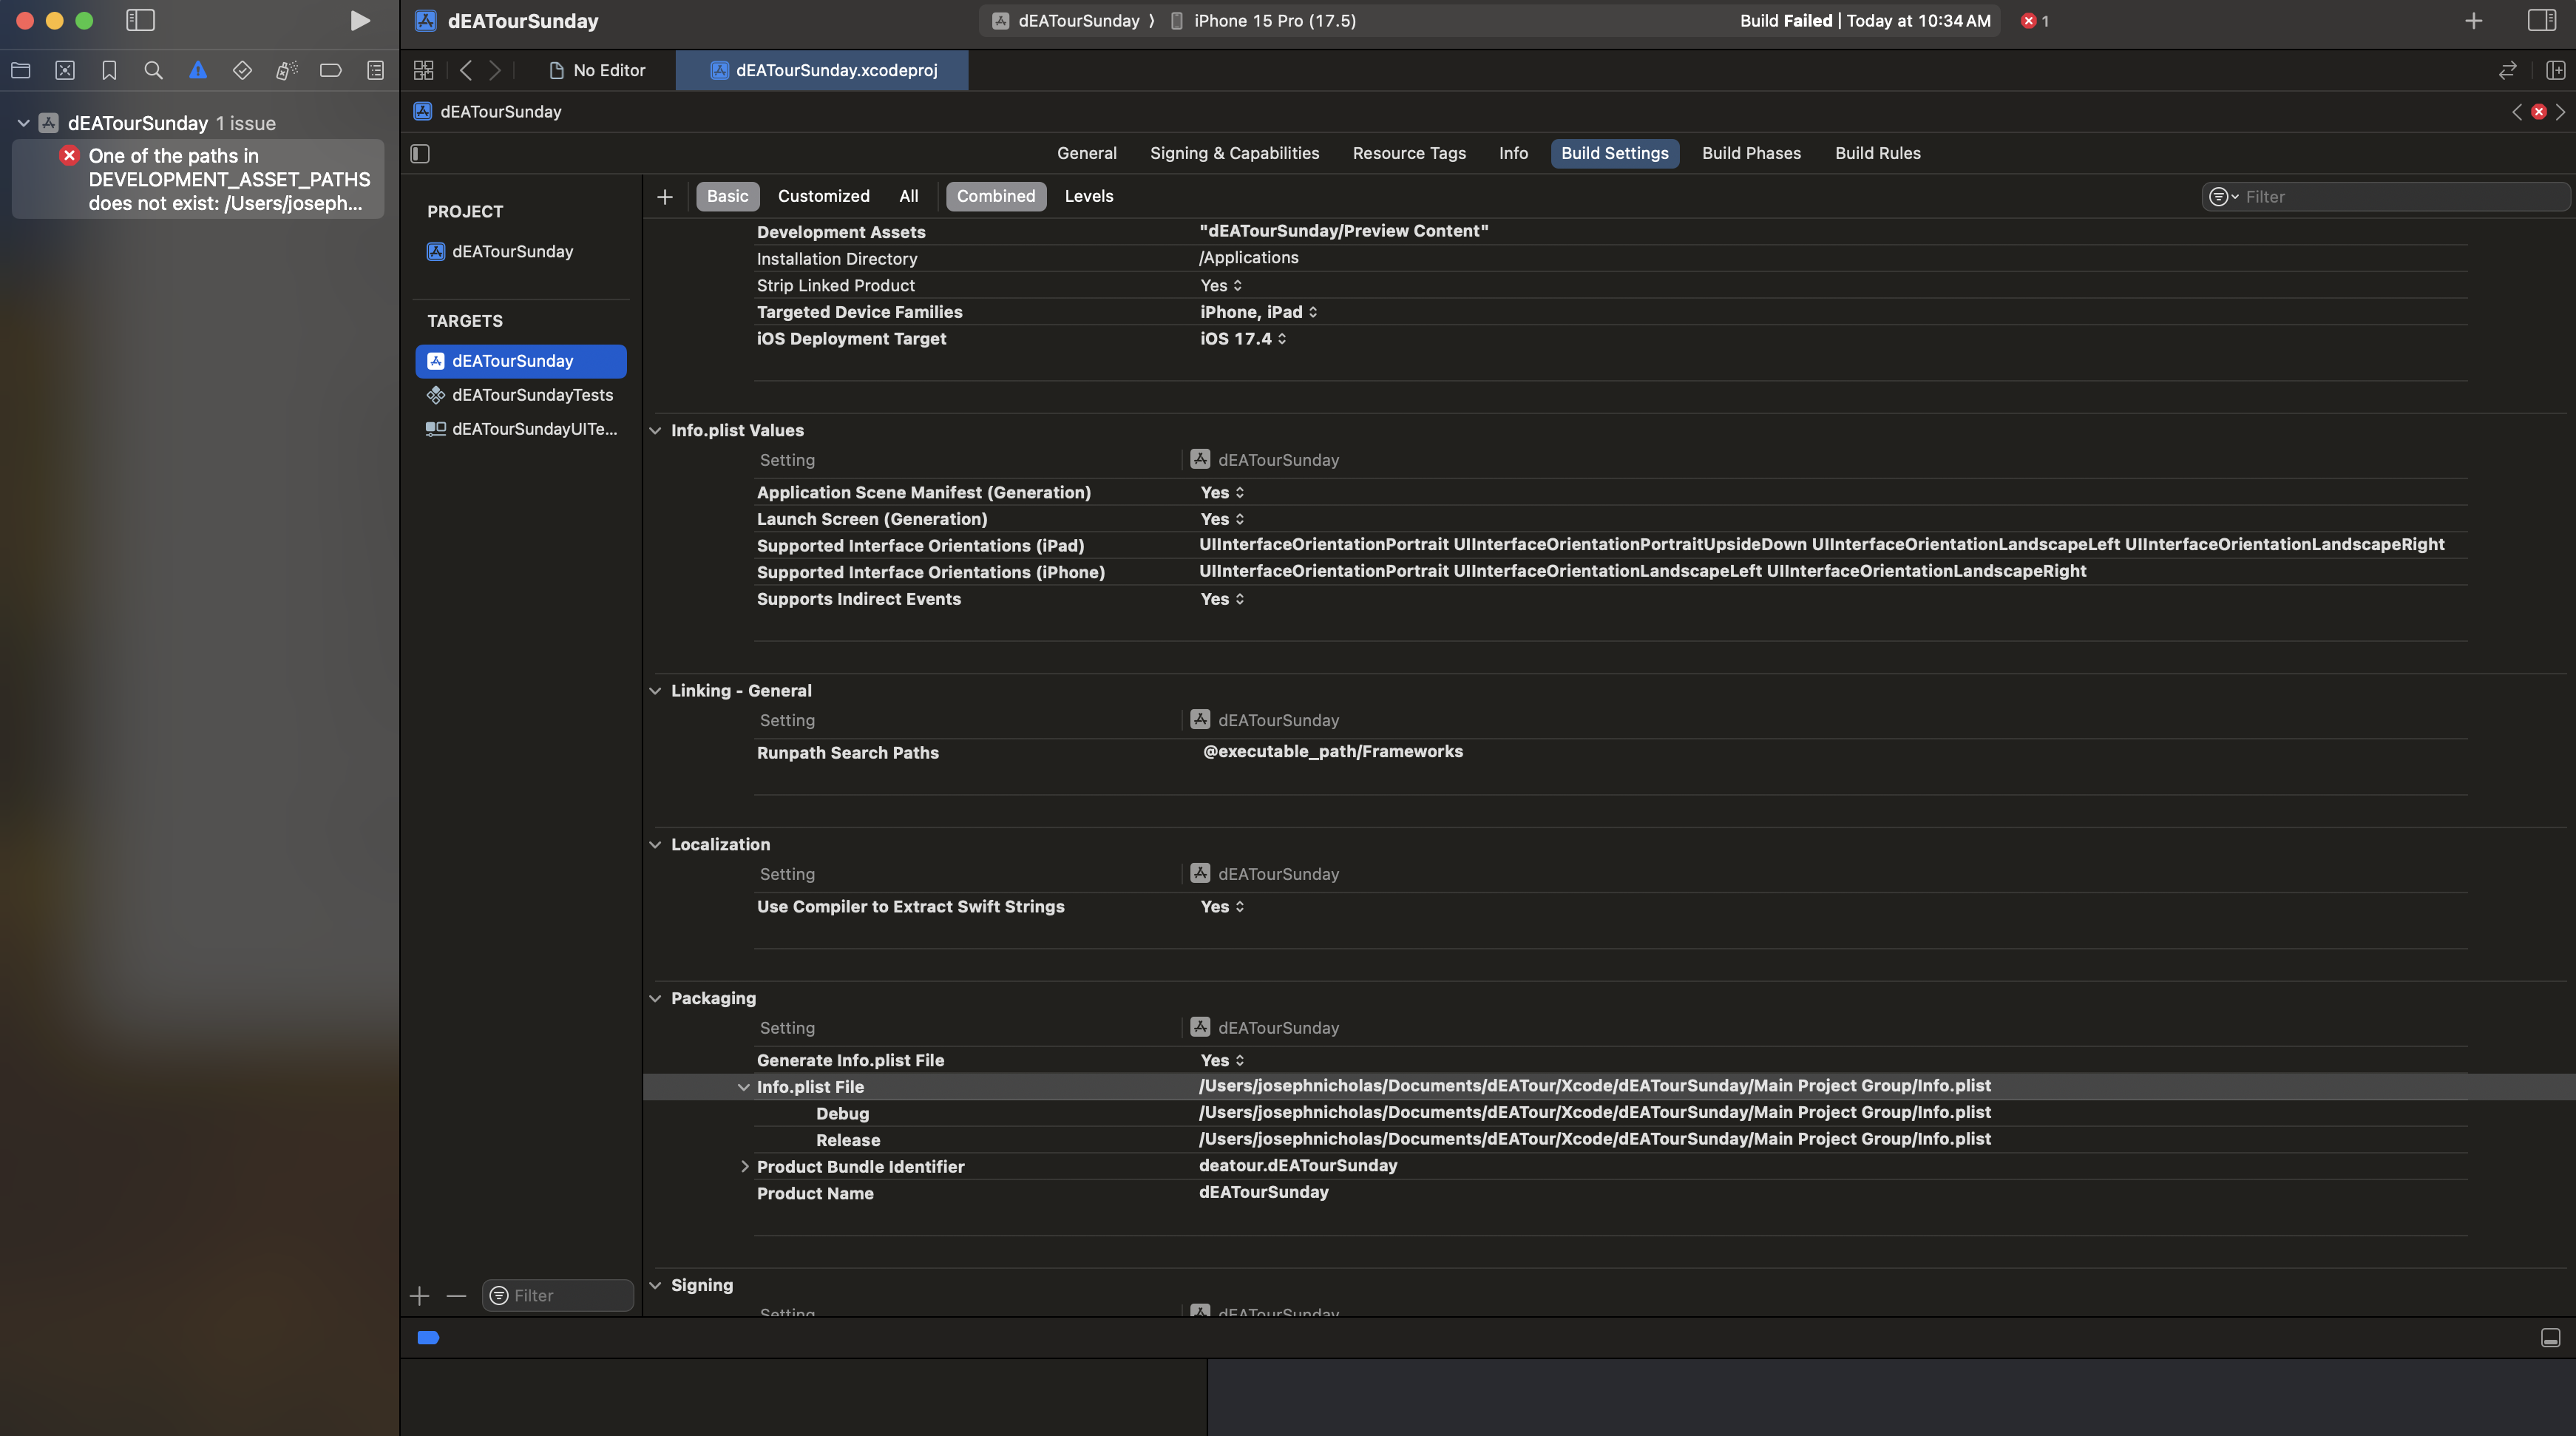Jump to the previous issue arrow
The image size is (2576, 1436).
click(2516, 112)
